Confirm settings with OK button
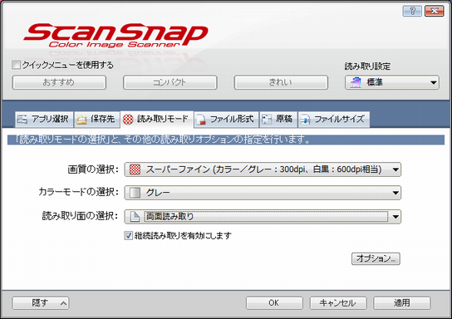The height and width of the screenshot is (319, 452). click(274, 303)
